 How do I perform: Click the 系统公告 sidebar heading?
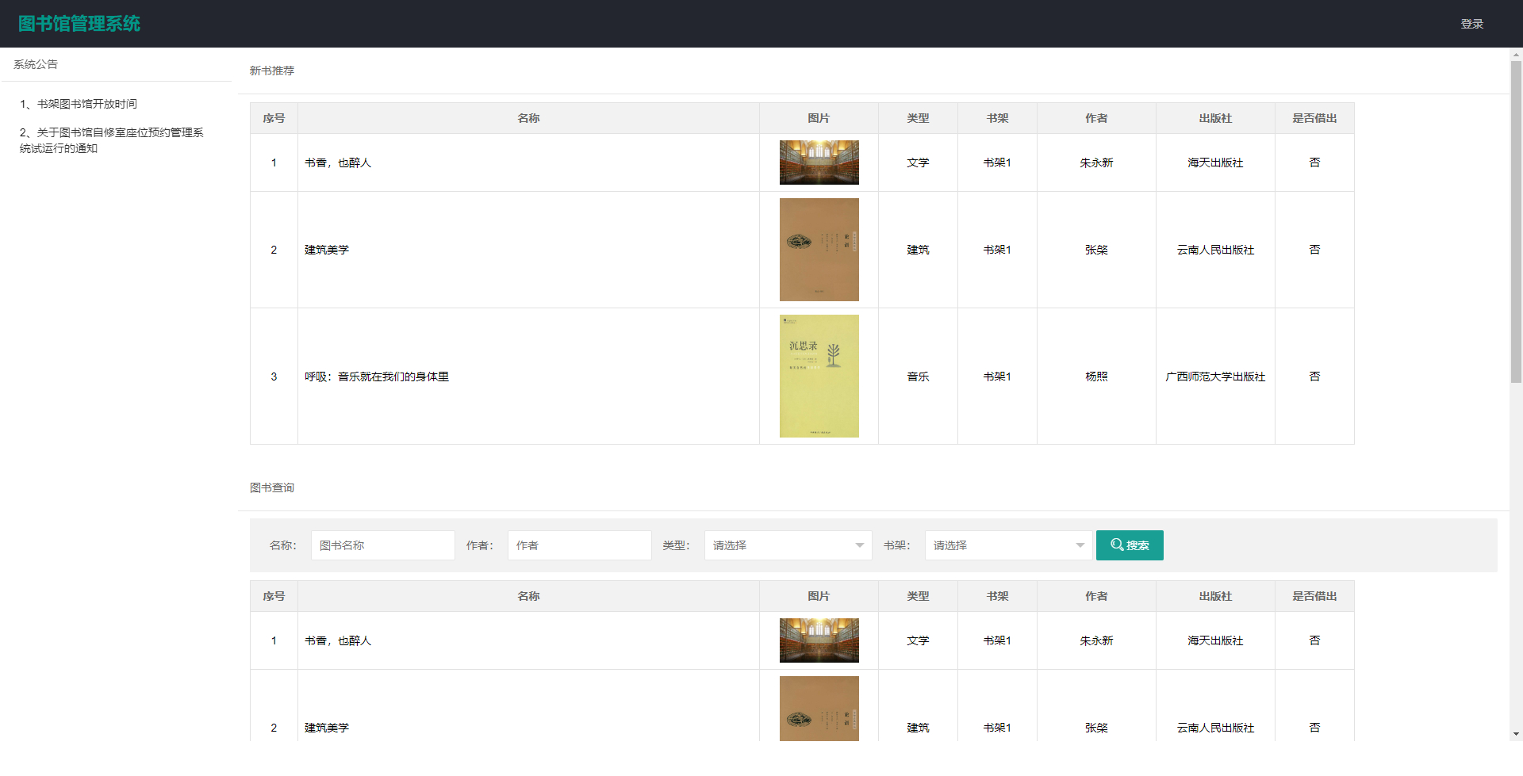pos(35,64)
